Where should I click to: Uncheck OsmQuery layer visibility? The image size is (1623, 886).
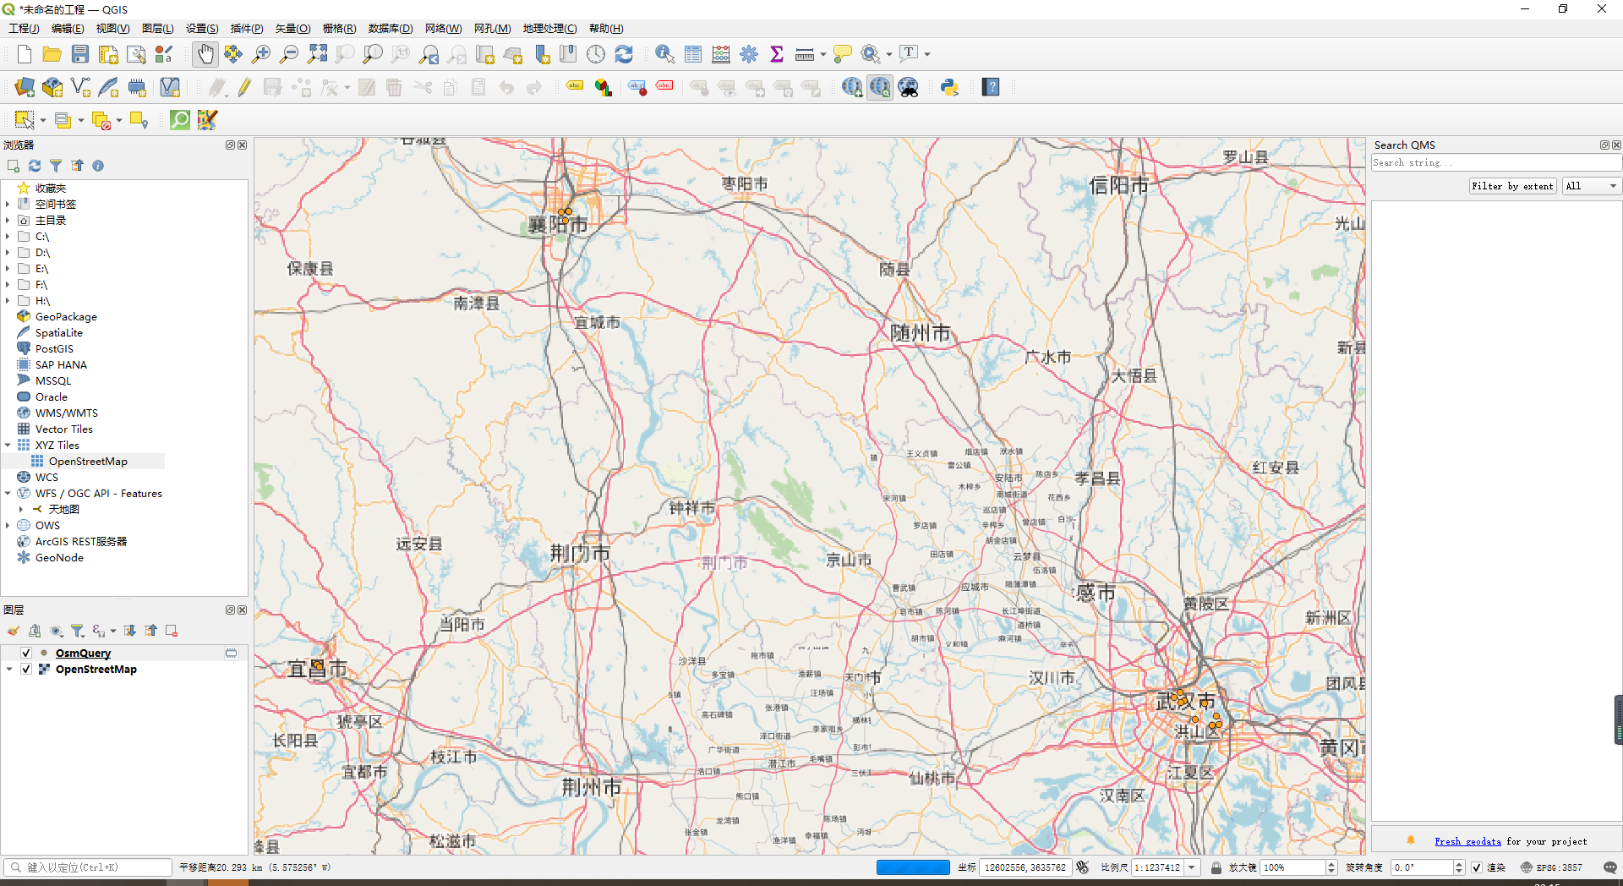[x=26, y=653]
